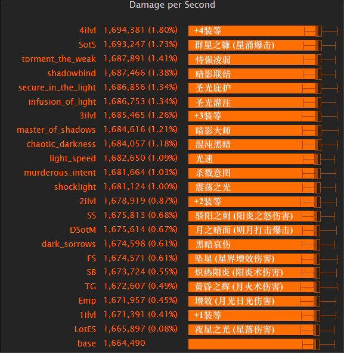Image resolution: width=344 pixels, height=353 pixels.
Task: Select the SotS orange bar
Action: tap(255, 45)
